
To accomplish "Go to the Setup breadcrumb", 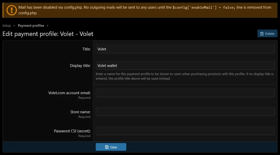I will coord(7,26).
